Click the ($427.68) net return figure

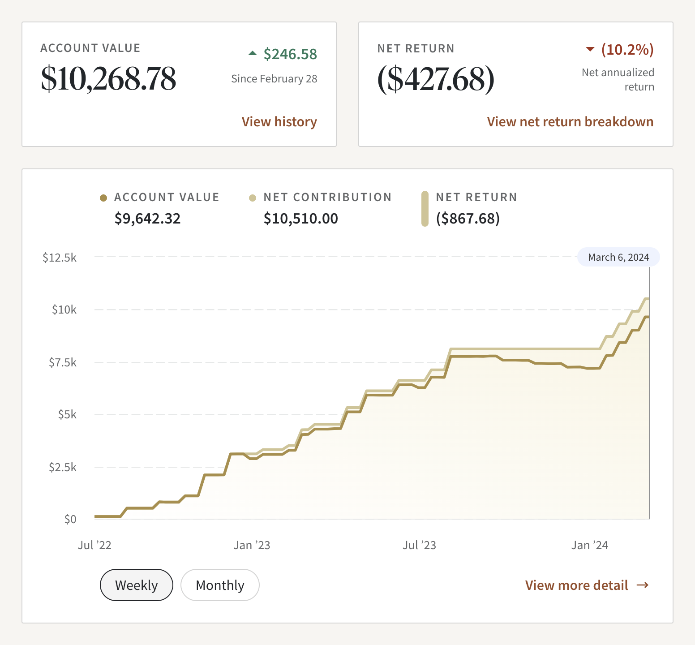point(436,79)
